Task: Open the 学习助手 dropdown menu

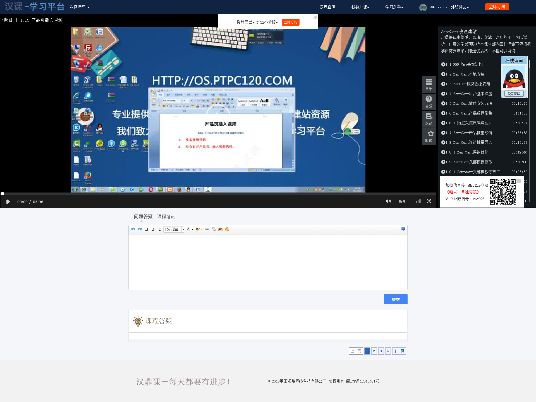Action: point(394,7)
